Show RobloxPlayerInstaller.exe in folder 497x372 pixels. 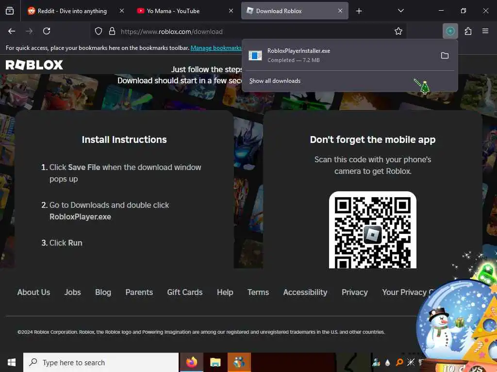point(445,56)
